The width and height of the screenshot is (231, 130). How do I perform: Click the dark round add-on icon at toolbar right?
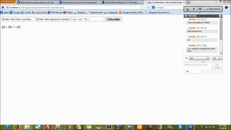point(226,7)
